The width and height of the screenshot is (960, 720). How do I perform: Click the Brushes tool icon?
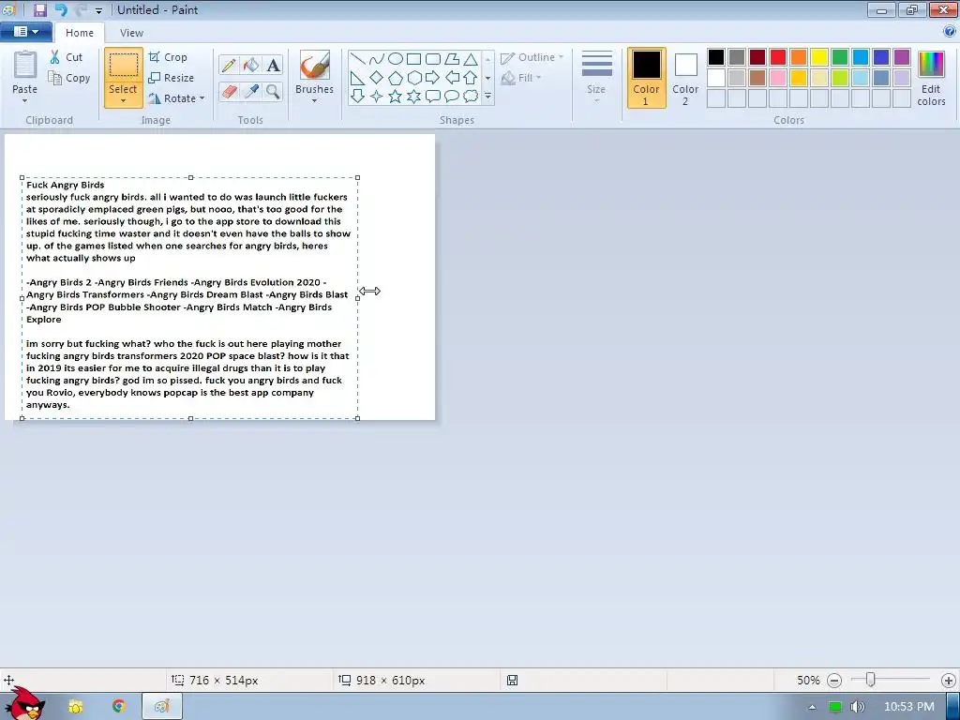[314, 65]
